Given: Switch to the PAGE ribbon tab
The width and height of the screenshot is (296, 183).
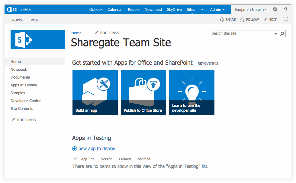Looking at the screenshot, I should coord(35,20).
